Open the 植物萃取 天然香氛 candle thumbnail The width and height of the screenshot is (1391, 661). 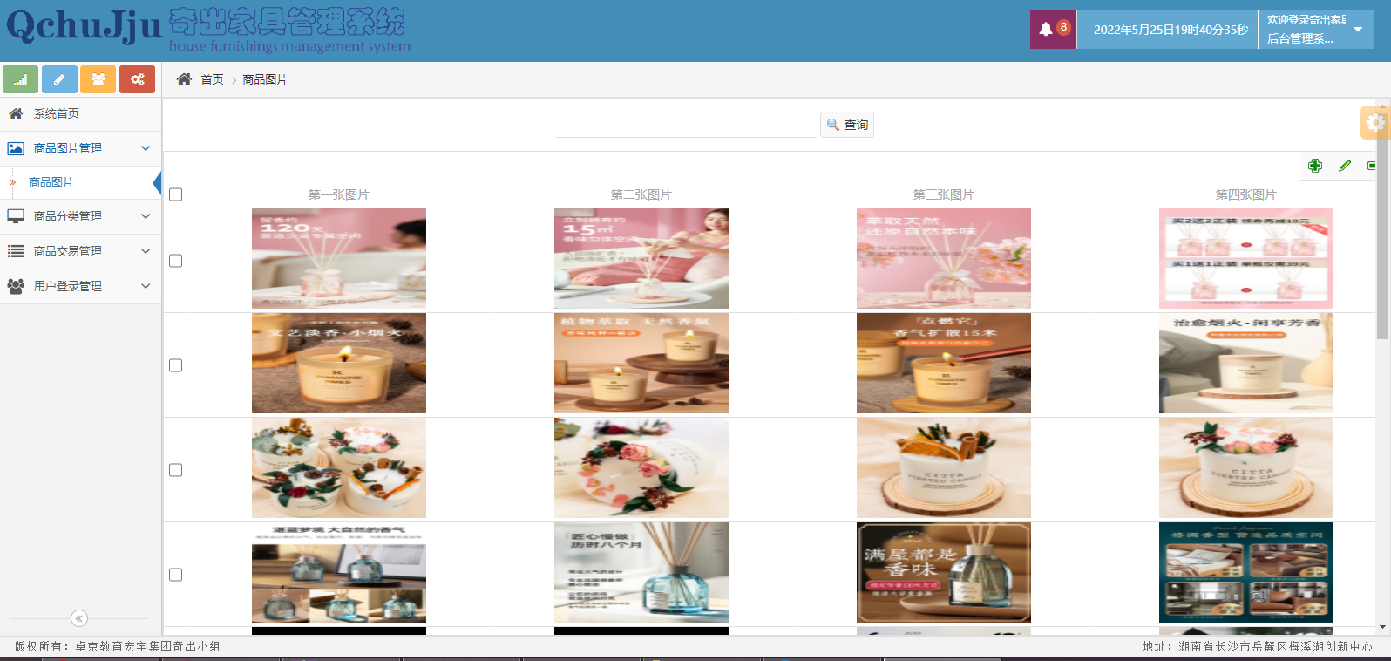pyautogui.click(x=641, y=363)
